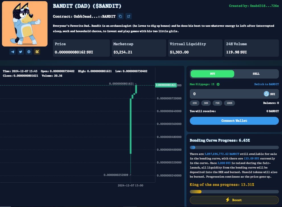Click the tall green candlestick on chart
Viewport: 282px width, 207px height.
point(131,126)
